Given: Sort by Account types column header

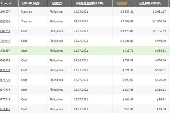Looking at the screenshot, I should tap(31, 3).
